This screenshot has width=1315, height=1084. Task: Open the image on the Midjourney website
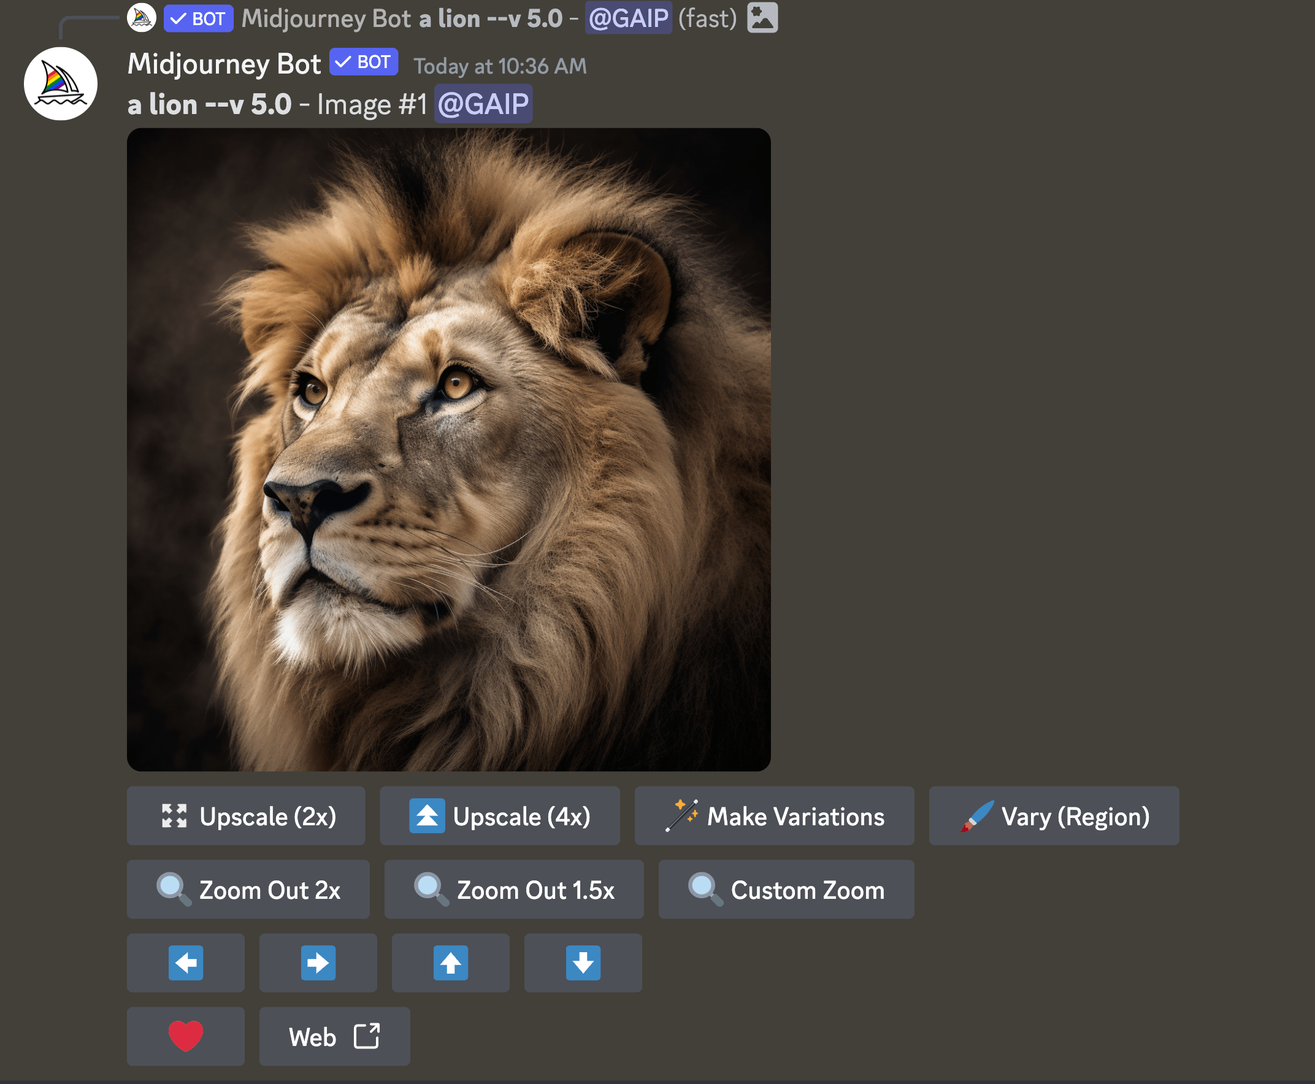[335, 1036]
